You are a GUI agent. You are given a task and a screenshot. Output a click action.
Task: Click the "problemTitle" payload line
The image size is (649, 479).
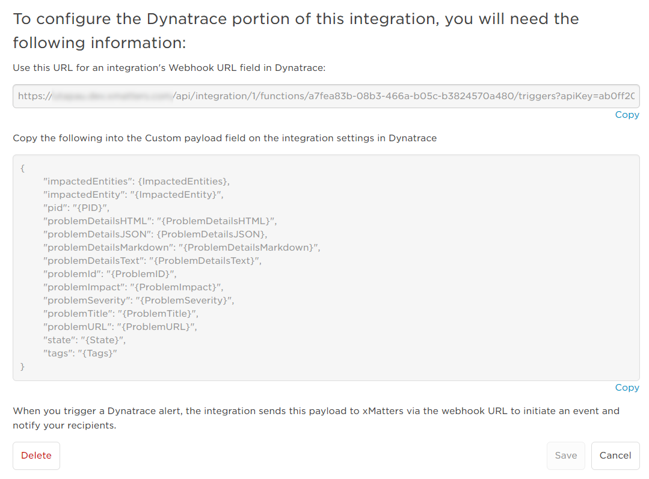[121, 314]
